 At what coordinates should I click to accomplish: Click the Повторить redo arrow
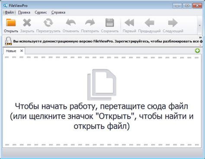pyautogui.click(x=90, y=22)
